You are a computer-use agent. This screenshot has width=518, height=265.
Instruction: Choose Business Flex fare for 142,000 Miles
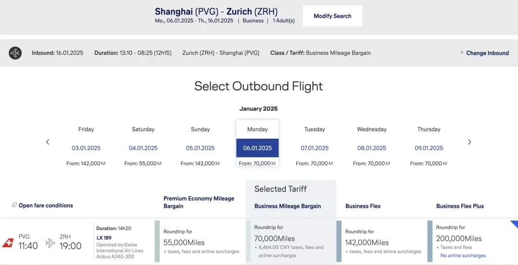click(x=382, y=241)
